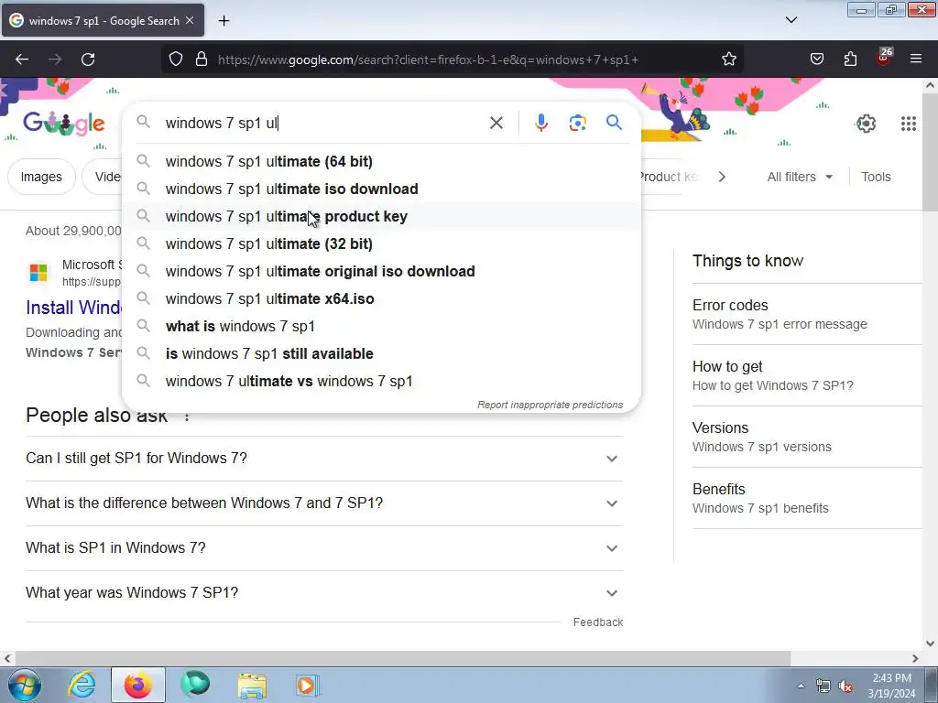Open Benefits in Things to know

[x=807, y=499]
